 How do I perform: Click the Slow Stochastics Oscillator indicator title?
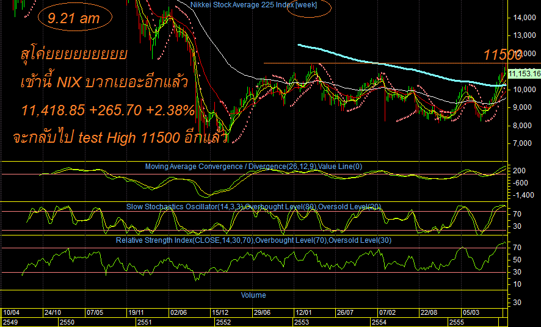253,207
